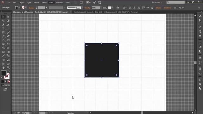Open graphic Style dropdown
The image size is (203, 114).
(x=112, y=8)
